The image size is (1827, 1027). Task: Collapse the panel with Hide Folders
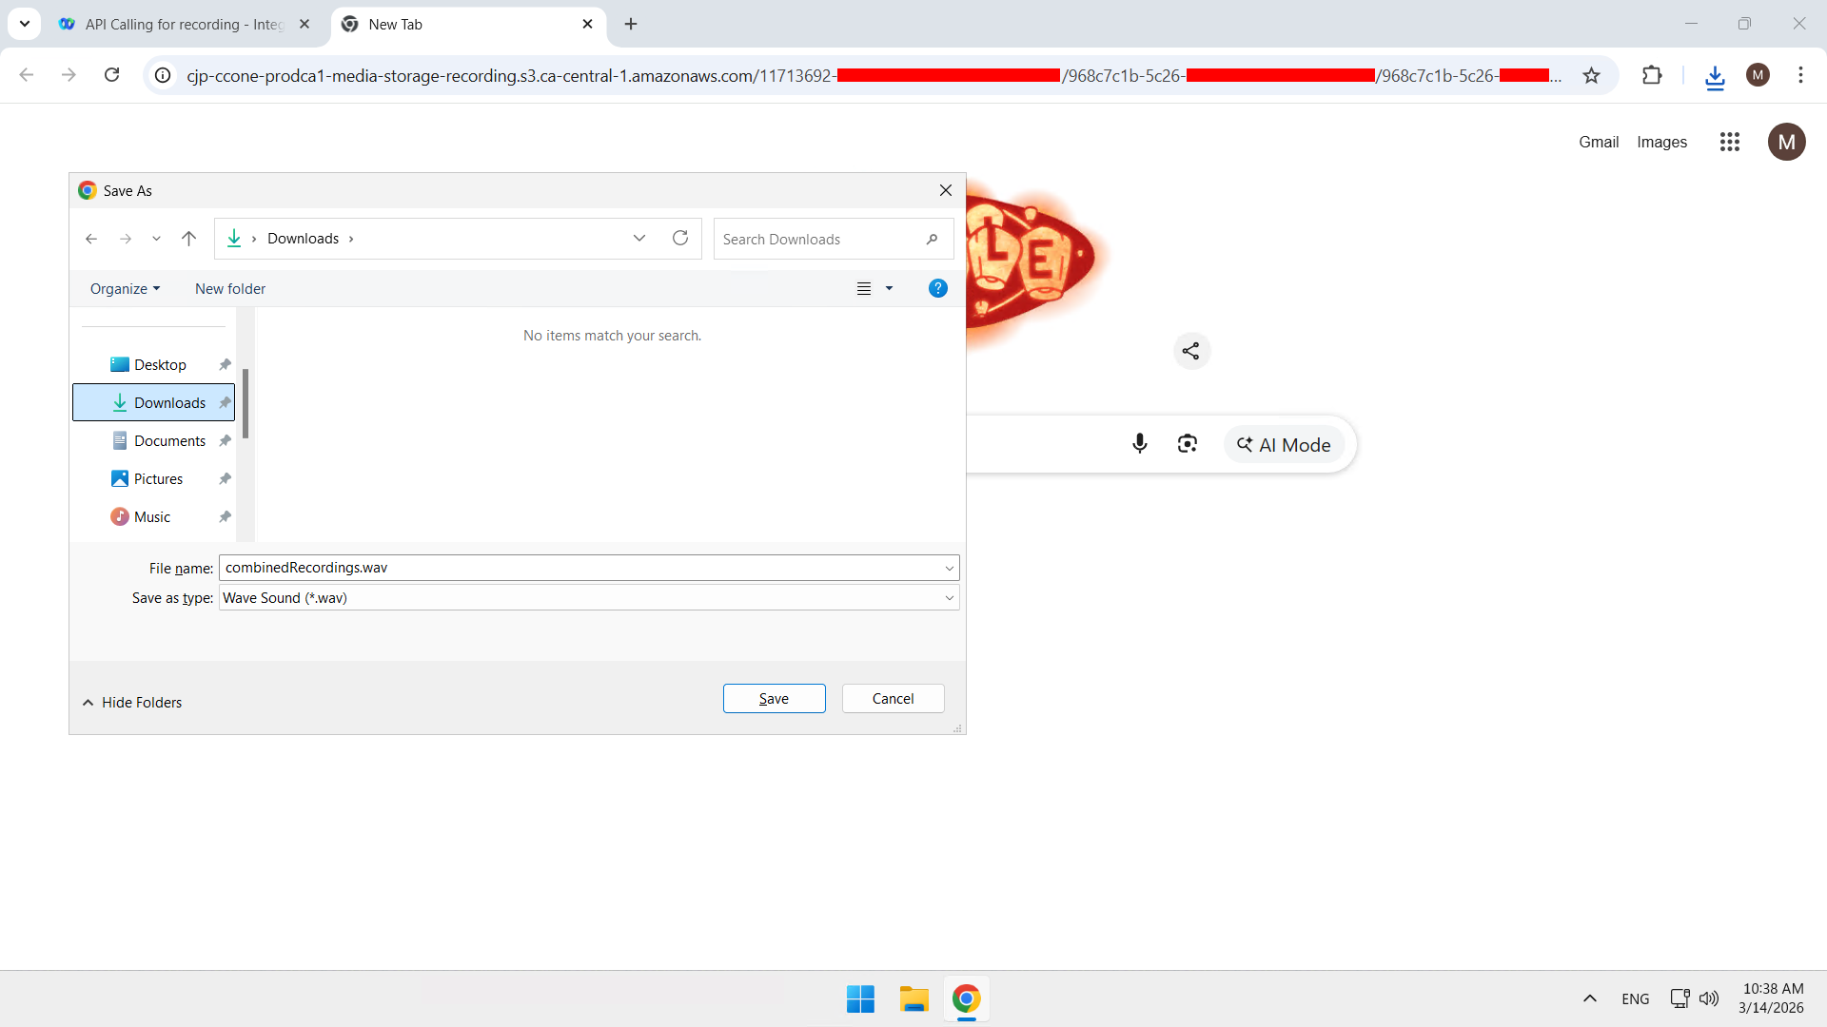(132, 703)
